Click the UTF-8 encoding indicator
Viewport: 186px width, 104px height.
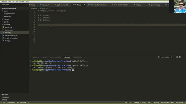point(144,103)
